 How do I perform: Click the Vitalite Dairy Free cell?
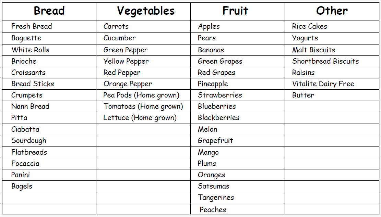coord(323,84)
